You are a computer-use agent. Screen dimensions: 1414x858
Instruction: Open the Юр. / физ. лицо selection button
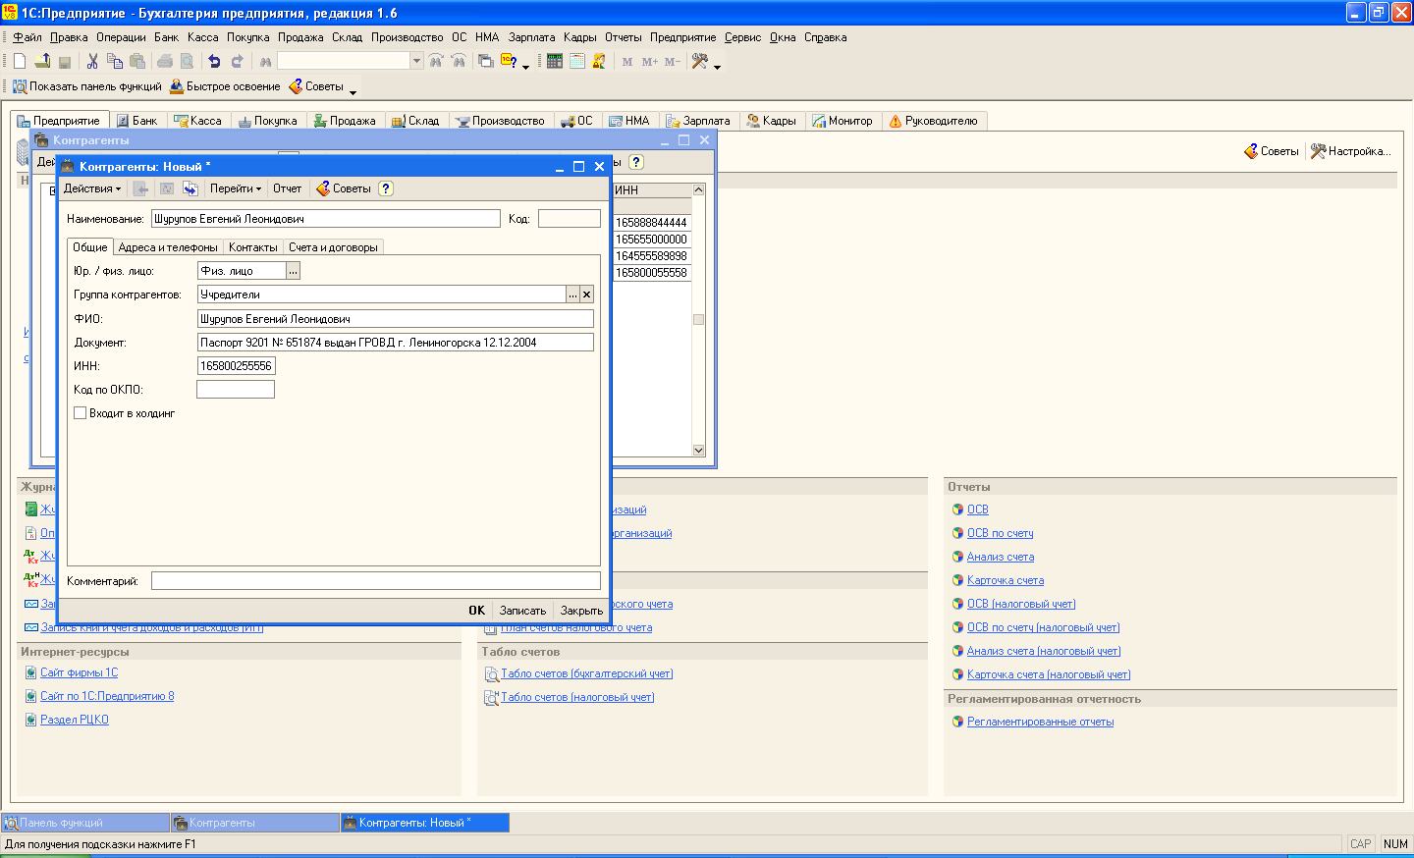[x=294, y=271]
